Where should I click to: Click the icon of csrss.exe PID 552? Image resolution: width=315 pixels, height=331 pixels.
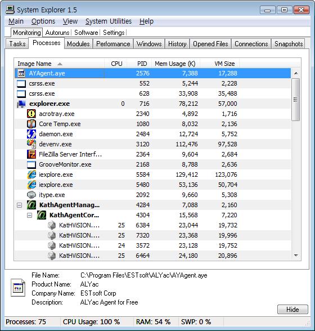coord(21,83)
